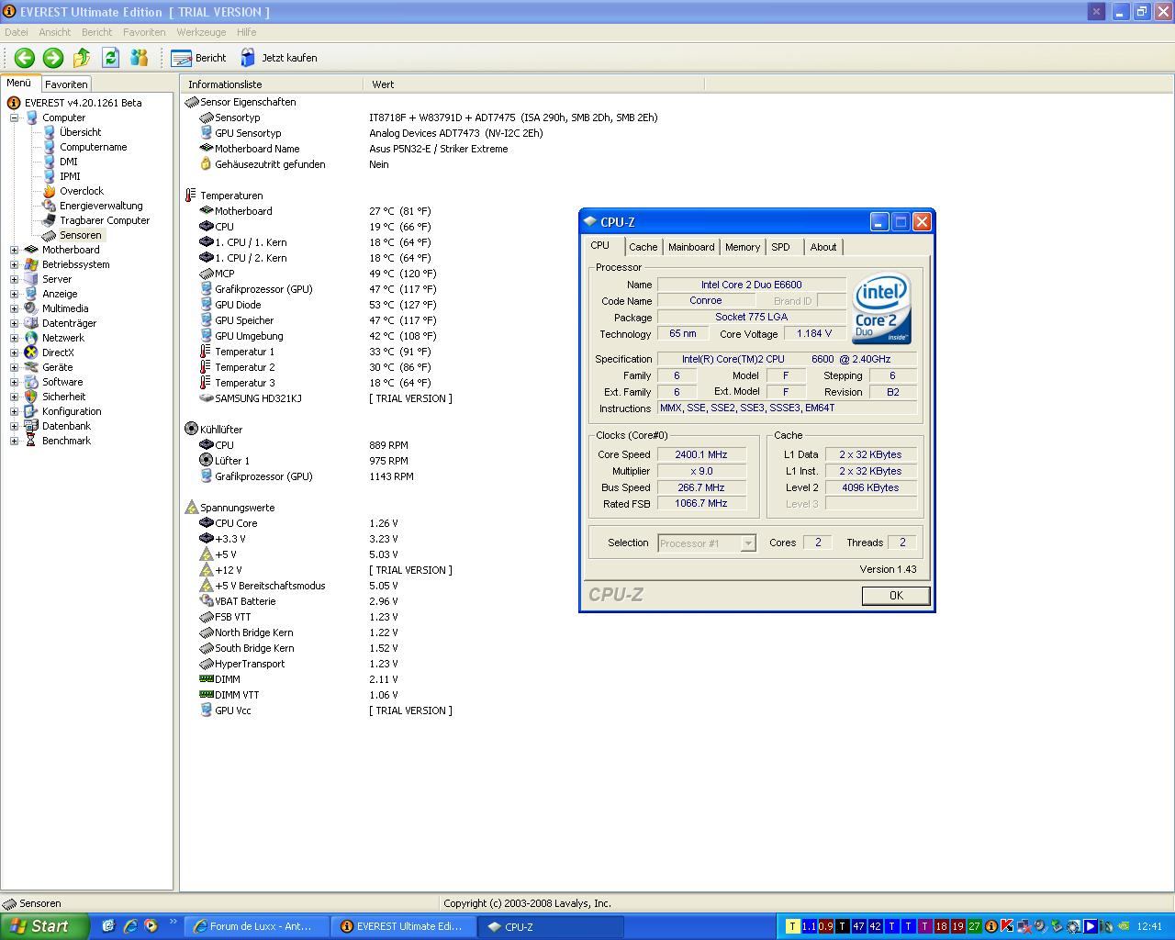Click the Gehäusezutritt gefunden lock icon
This screenshot has width=1175, height=940.
click(x=206, y=164)
